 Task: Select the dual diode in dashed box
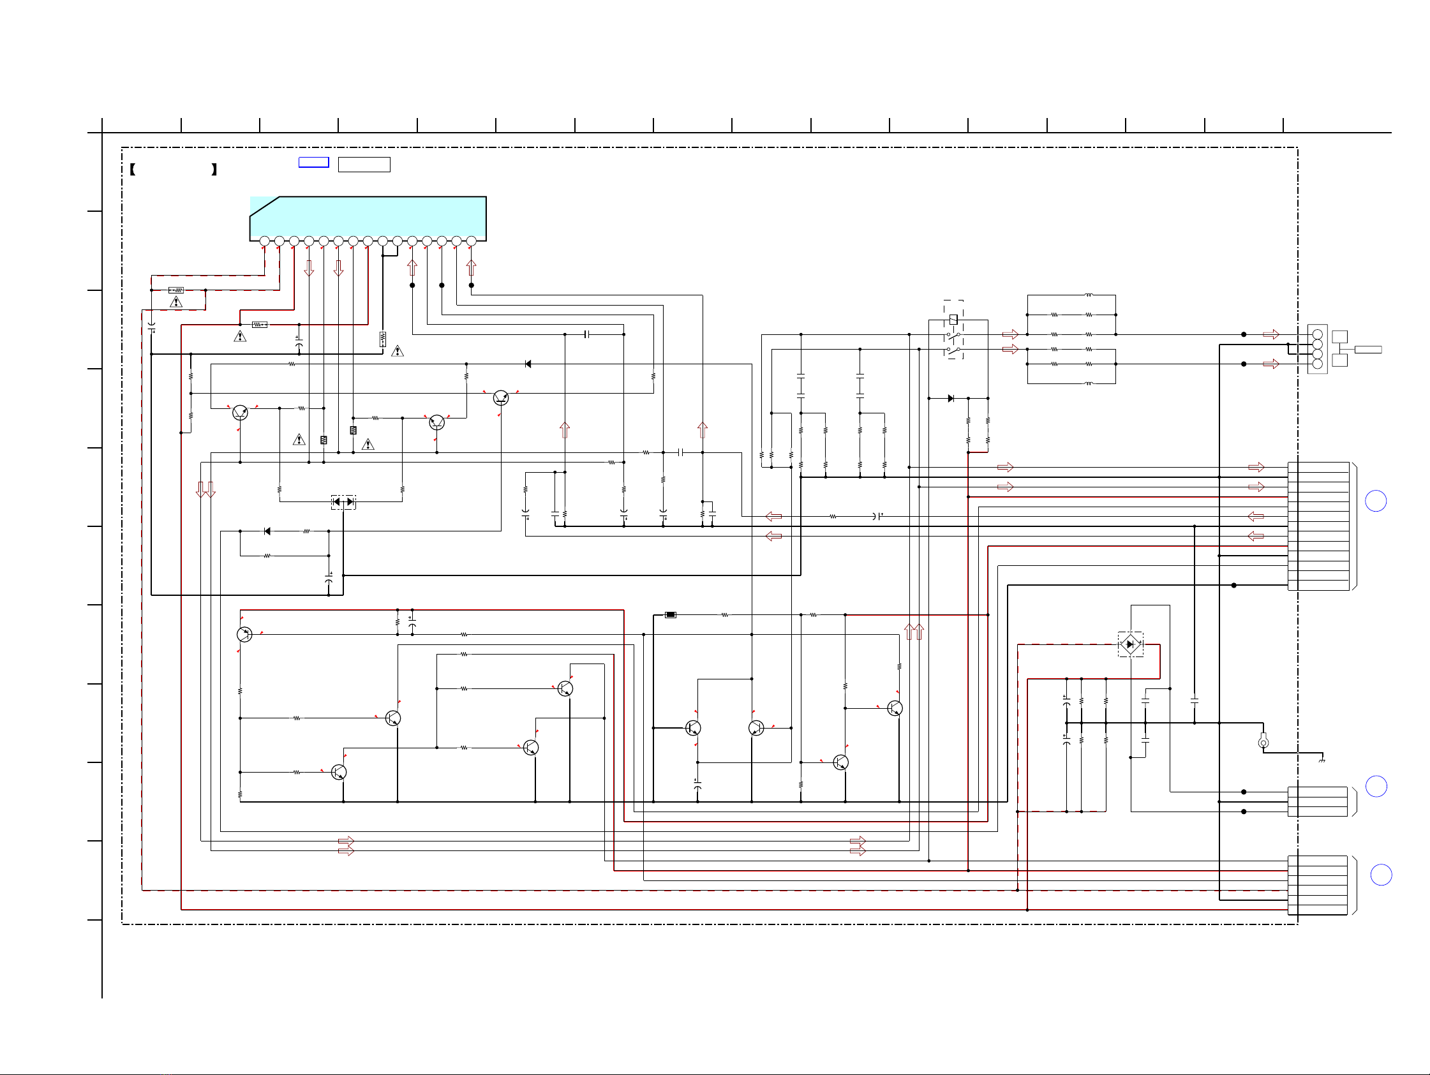[343, 501]
